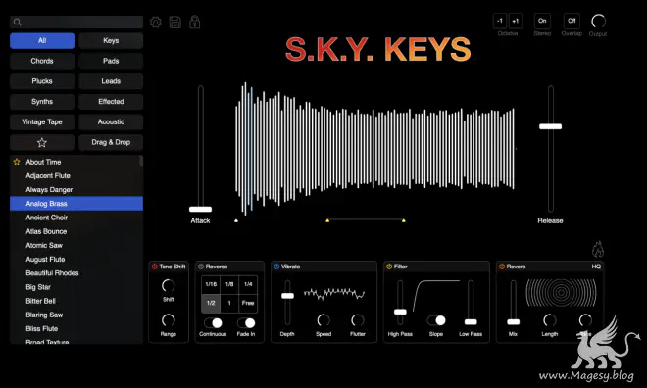Toggle the padlock lock icon
Image resolution: width=647 pixels, height=388 pixels.
click(195, 22)
